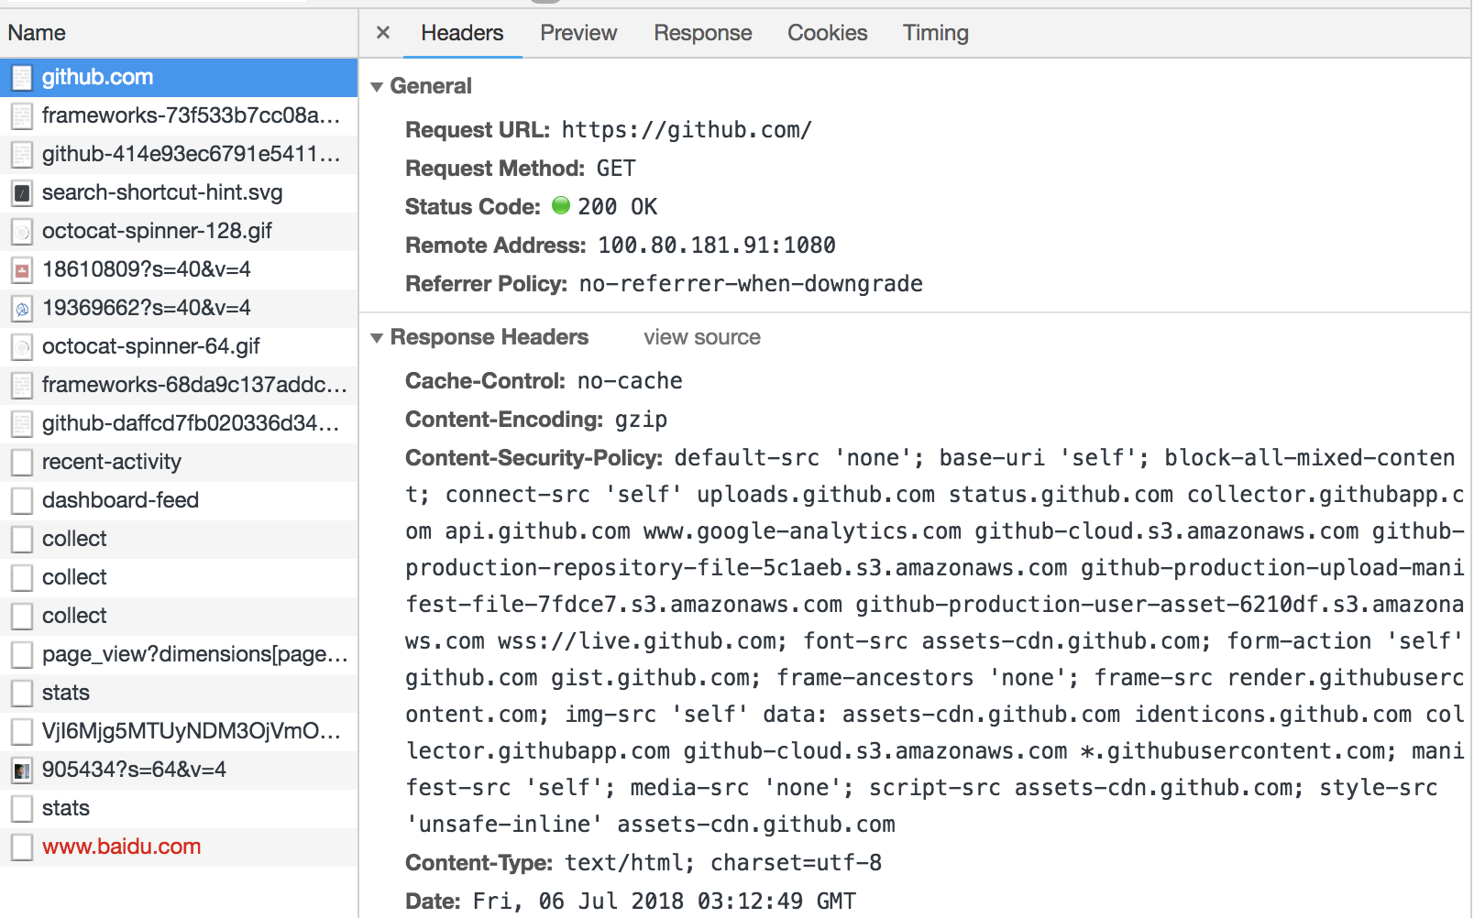The width and height of the screenshot is (1474, 918).
Task: Click the github-daffcd7fb020336d34 file icon
Action: tap(22, 424)
